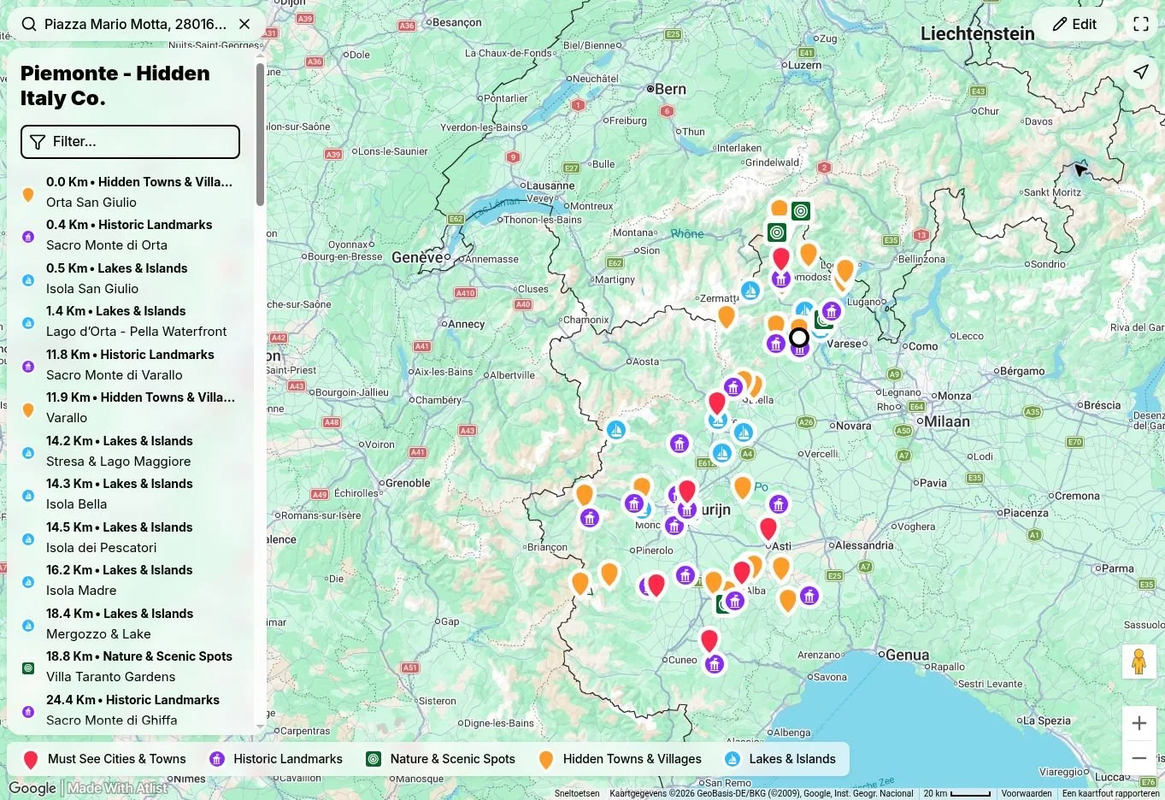Zoom out on the map
1165x800 pixels.
coord(1139,758)
